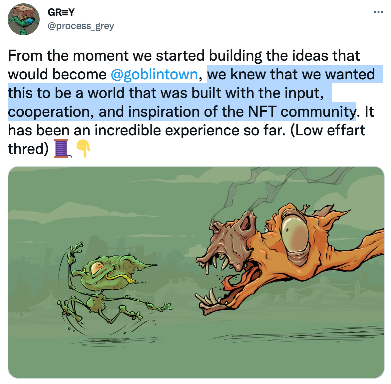Open the @process_grey handle link
Image resolution: width=391 pixels, height=384 pixels.
tap(81, 26)
